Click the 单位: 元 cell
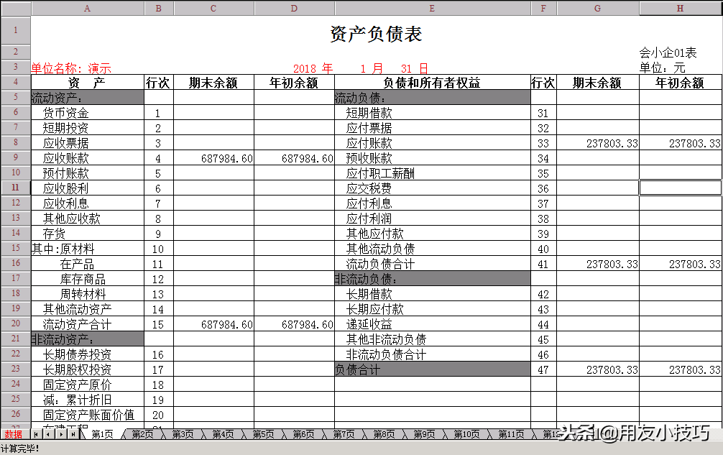Image resolution: width=723 pixels, height=455 pixels. [x=662, y=68]
